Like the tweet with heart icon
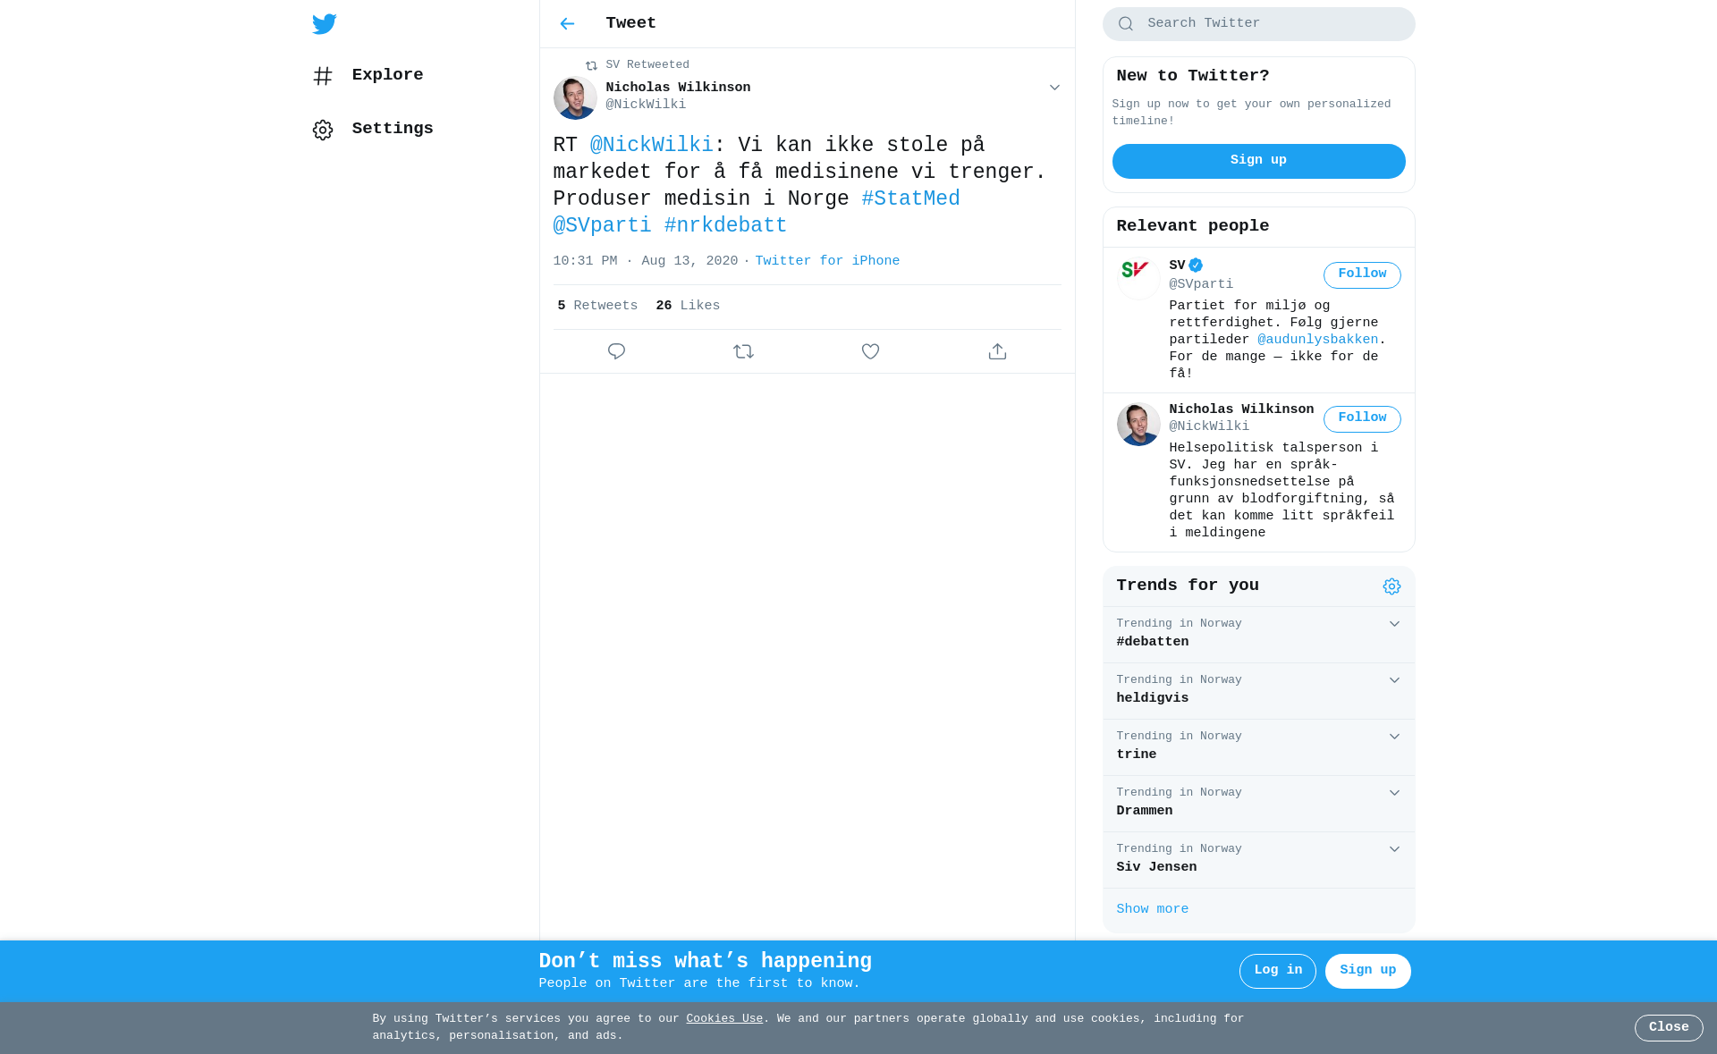The width and height of the screenshot is (1717, 1054). pyautogui.click(x=870, y=351)
